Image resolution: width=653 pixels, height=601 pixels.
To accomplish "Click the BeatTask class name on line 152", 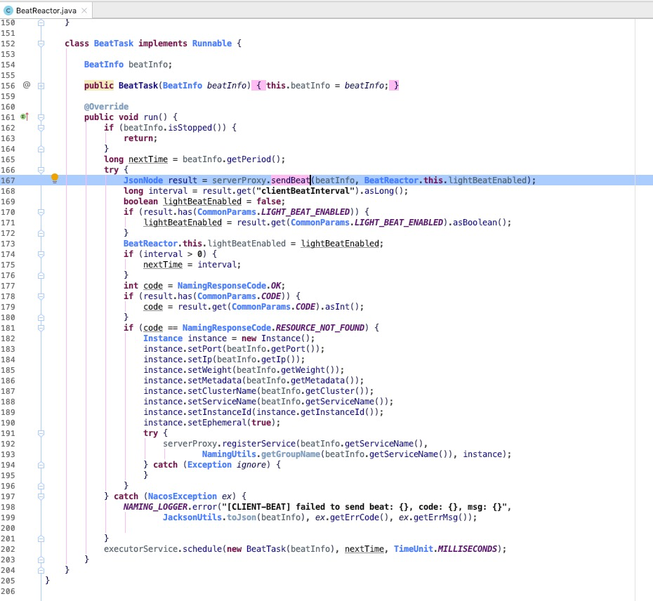I will (x=114, y=44).
